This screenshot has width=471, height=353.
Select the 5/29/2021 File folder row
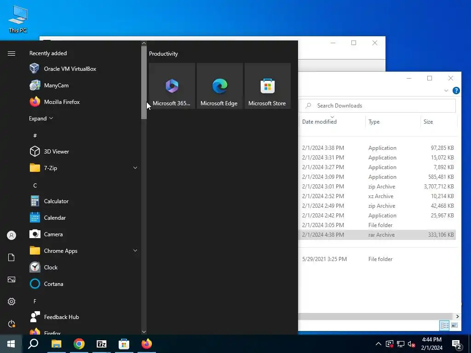[377, 259]
